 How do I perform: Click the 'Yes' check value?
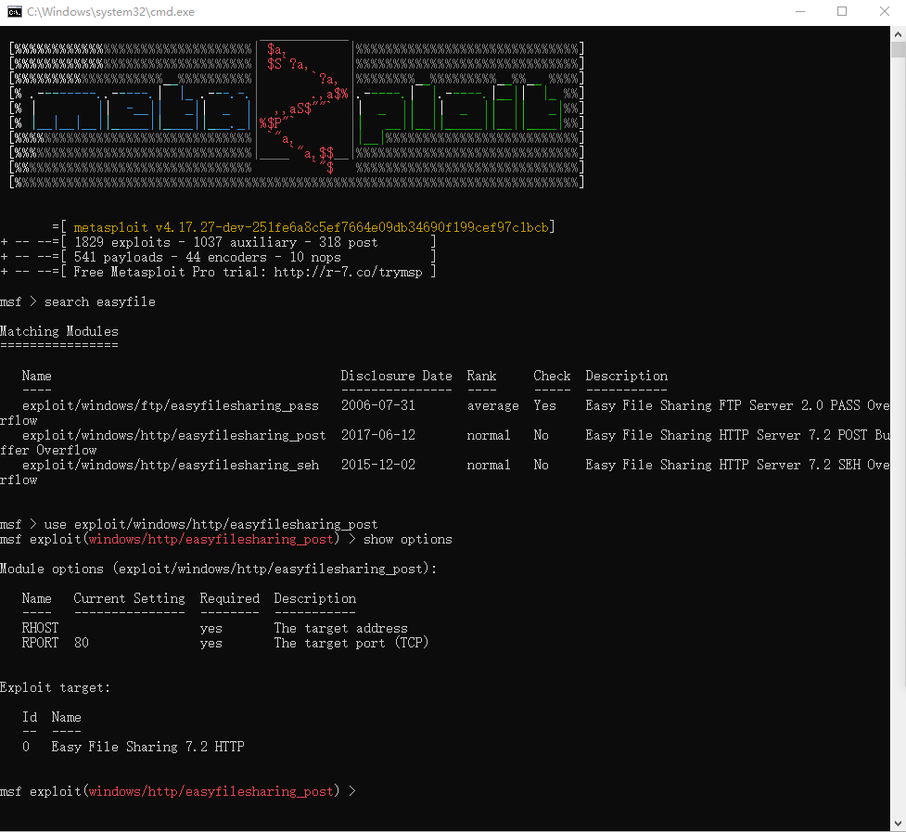tap(544, 405)
